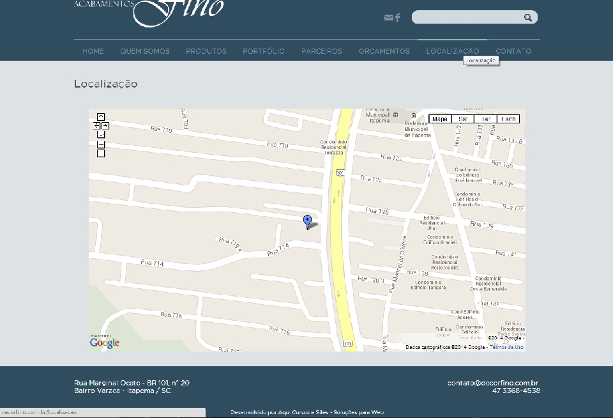Switch map to Earth view
Image resolution: width=613 pixels, height=418 pixels.
click(508, 119)
